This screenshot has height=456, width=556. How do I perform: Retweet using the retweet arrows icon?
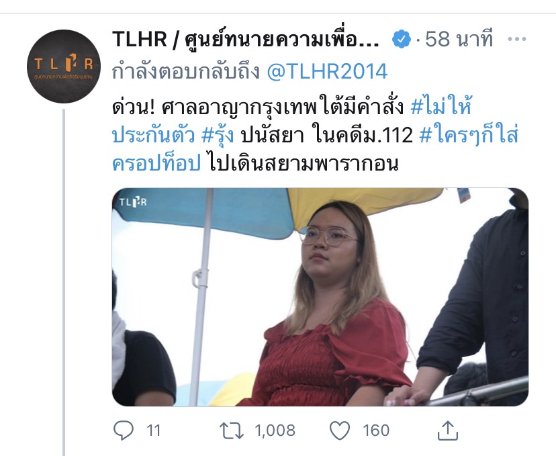point(232,430)
